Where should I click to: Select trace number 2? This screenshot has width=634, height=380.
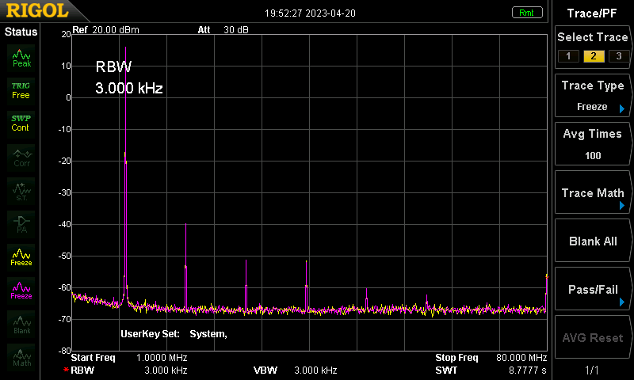594,56
